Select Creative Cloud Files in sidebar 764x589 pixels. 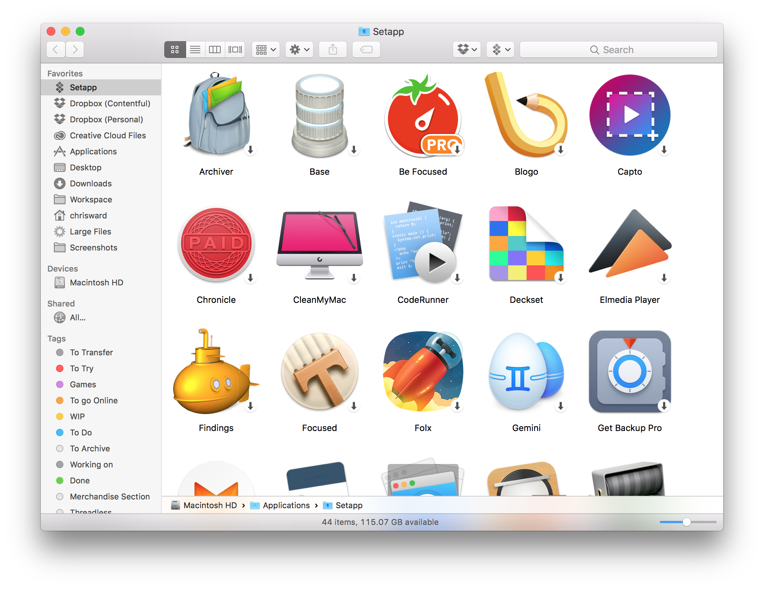click(107, 135)
